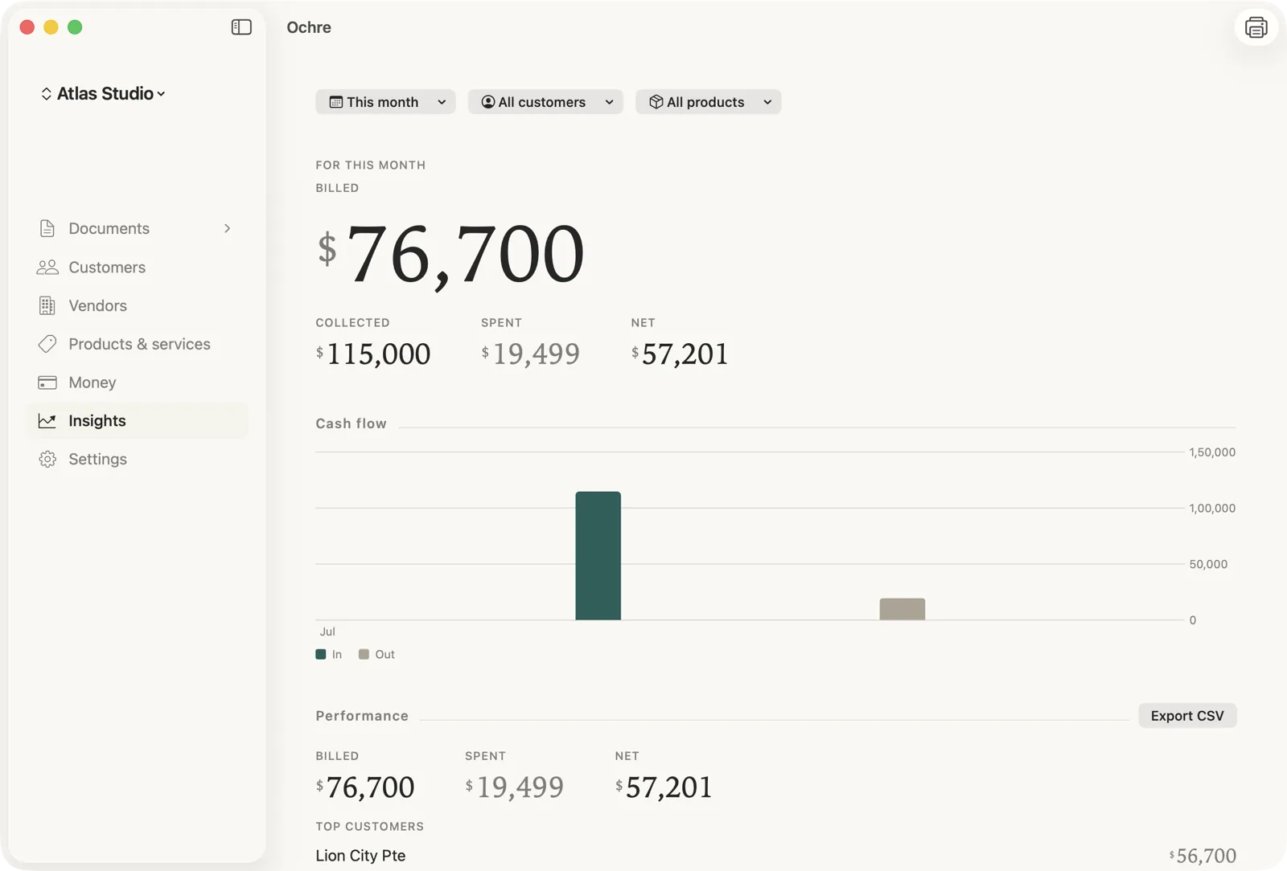
Task: Open the This month dropdown
Action: tap(385, 102)
